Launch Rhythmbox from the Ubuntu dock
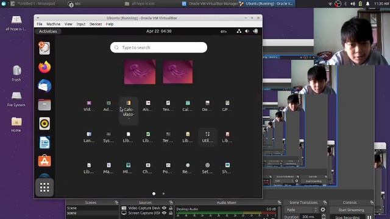 click(x=44, y=123)
